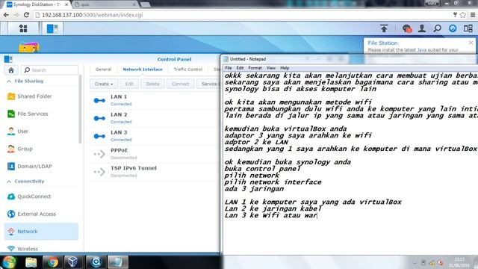Open Domain/LDAP in the sidebar
This screenshot has width=478, height=269.
coord(41,166)
